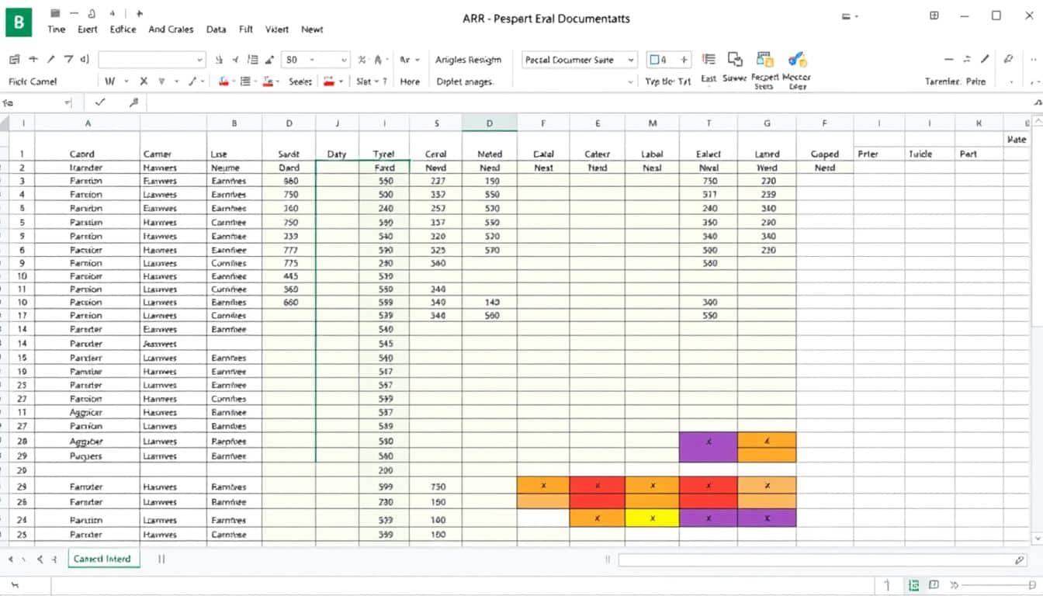This screenshot has width=1043, height=596.
Task: Click the confirm checkmark in formula bar
Action: (x=99, y=102)
